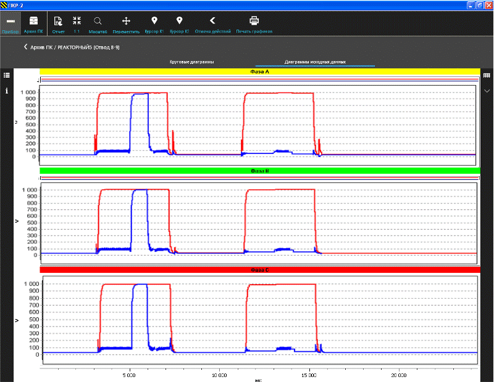
Task: Undo with Отмена действий
Action: pos(212,25)
